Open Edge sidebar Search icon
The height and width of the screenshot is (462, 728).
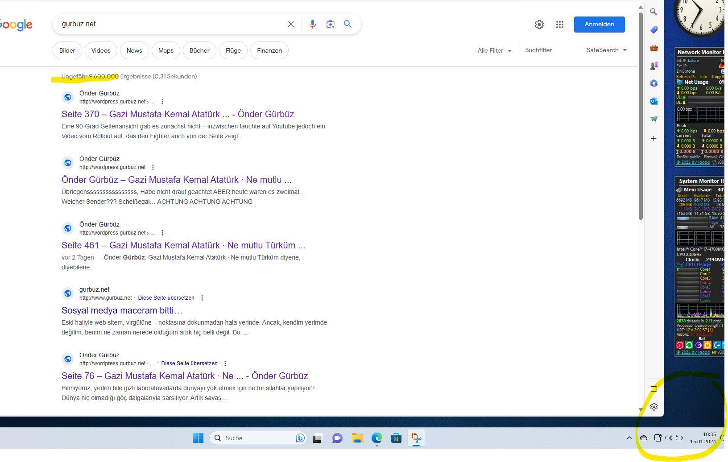(654, 12)
